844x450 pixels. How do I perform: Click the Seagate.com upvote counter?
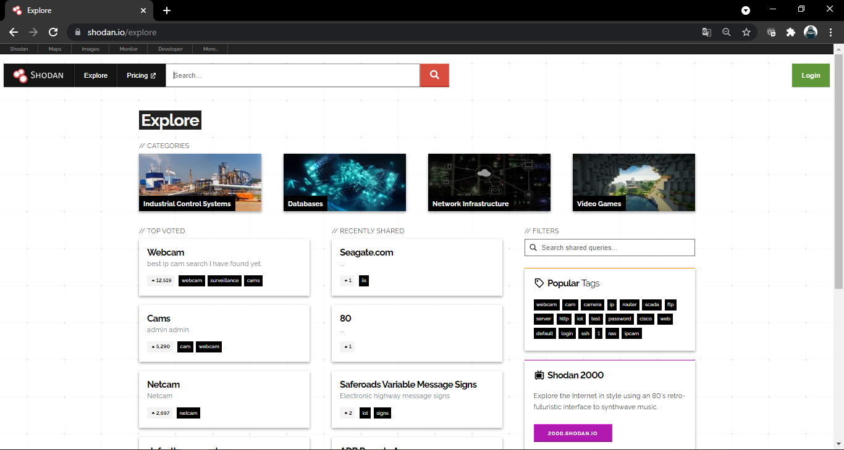tap(347, 280)
